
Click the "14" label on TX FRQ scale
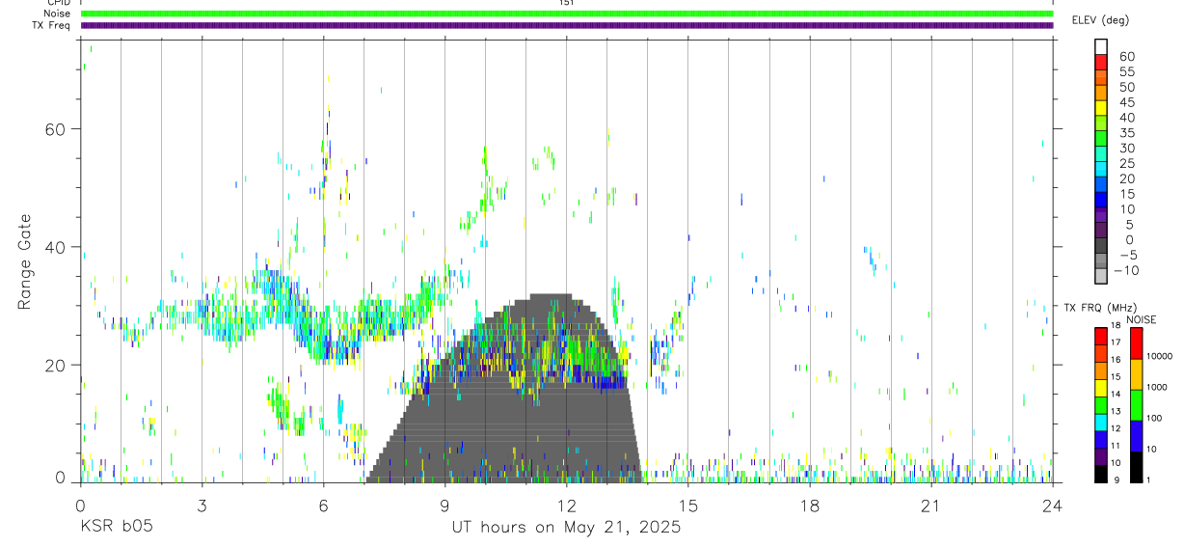pos(1117,395)
